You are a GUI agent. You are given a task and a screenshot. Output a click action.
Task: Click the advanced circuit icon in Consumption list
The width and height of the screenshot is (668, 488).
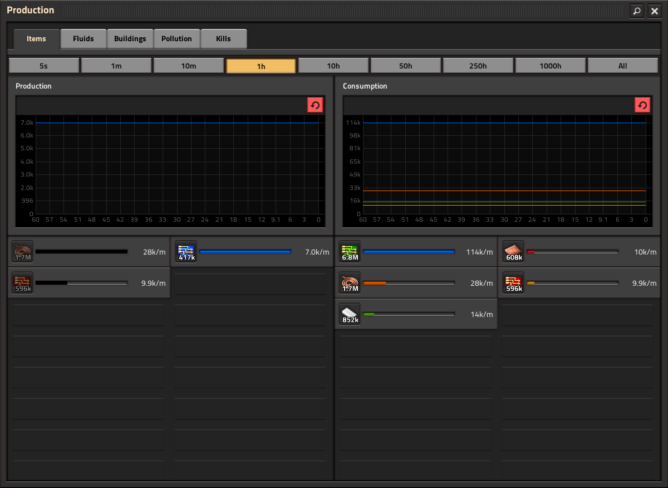point(514,283)
